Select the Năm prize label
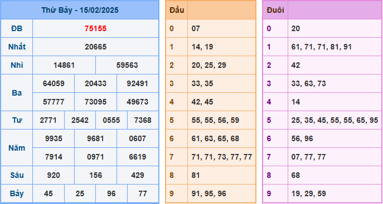Image resolution: width=383 pixels, height=204 pixels. (x=17, y=148)
